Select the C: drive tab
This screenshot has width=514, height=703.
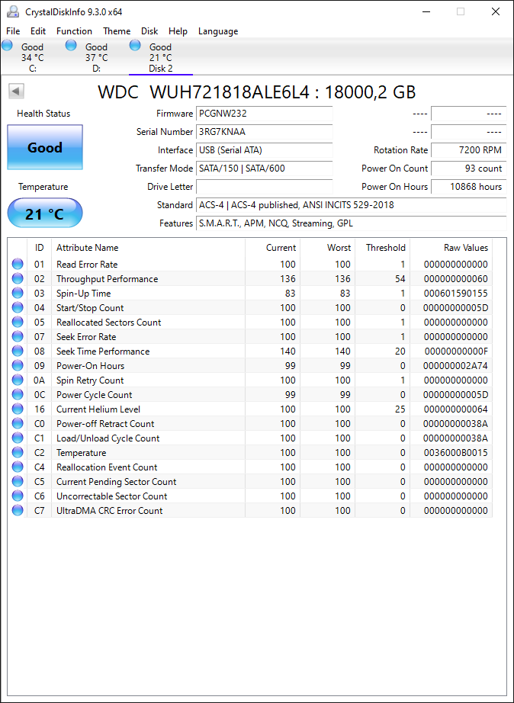pyautogui.click(x=32, y=57)
